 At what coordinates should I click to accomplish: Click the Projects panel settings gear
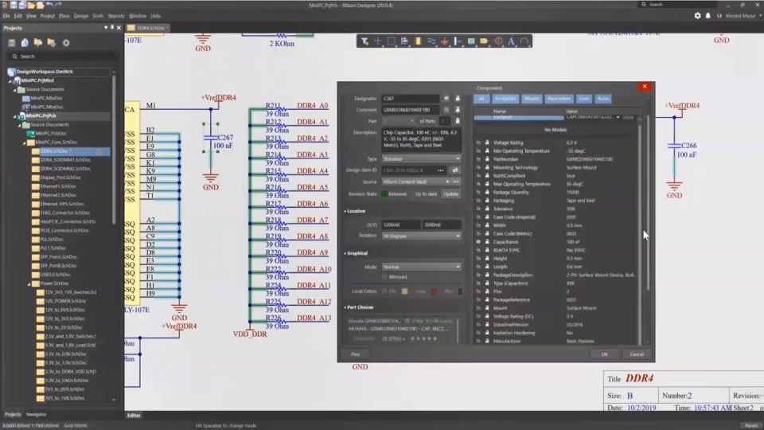point(66,43)
